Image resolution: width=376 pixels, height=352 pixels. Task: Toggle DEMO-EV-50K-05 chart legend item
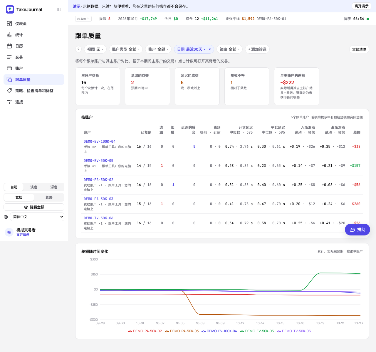click(257, 331)
